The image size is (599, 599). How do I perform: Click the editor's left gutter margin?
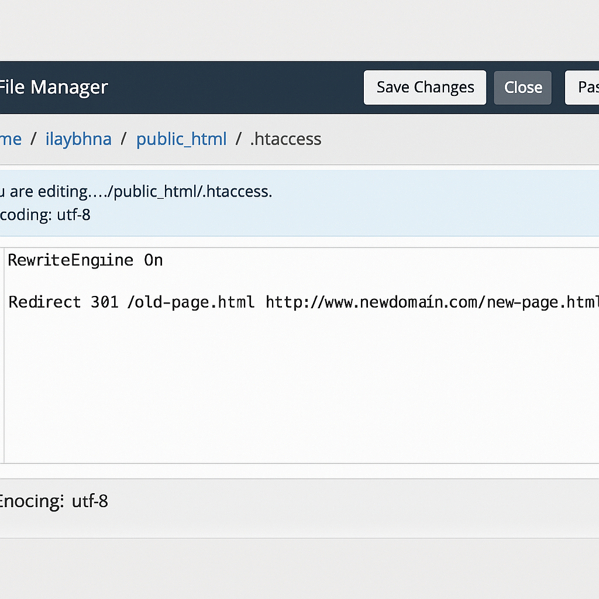click(2, 351)
